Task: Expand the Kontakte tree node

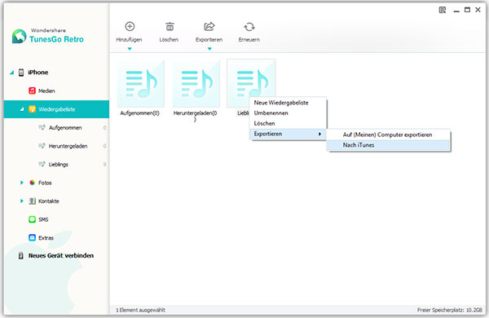Action: pyautogui.click(x=21, y=201)
